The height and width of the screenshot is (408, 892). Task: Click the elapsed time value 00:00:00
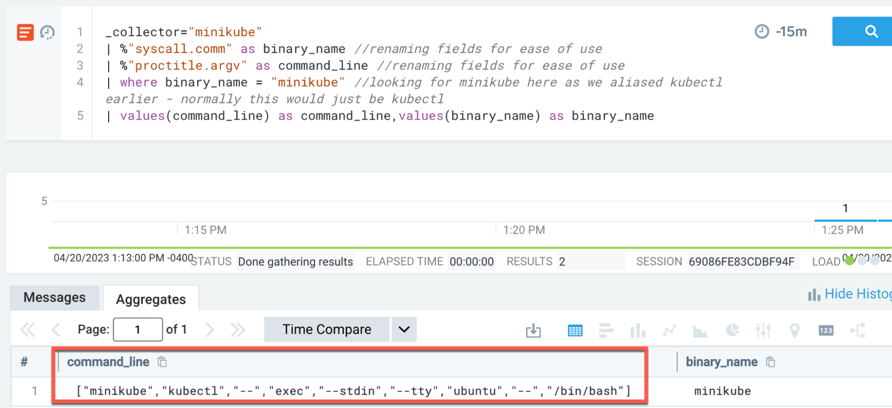click(x=472, y=262)
